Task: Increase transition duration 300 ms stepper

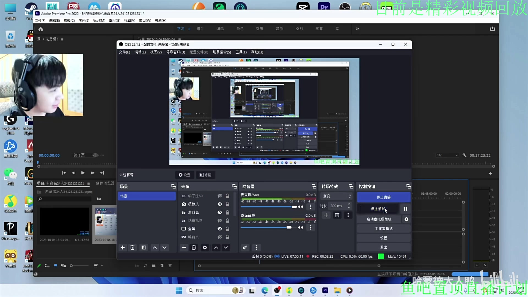Action: [349, 204]
